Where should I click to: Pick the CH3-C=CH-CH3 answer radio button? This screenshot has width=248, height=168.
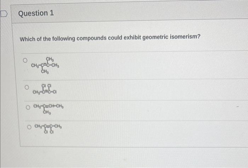point(28,108)
